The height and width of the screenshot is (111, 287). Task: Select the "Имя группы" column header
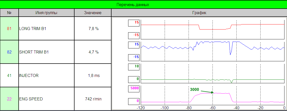tap(47, 13)
